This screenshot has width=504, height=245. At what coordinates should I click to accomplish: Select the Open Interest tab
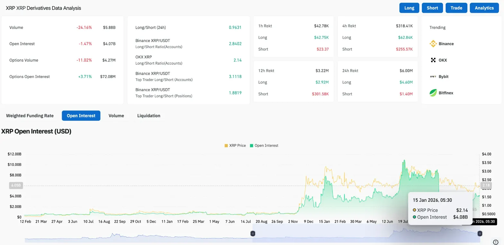pyautogui.click(x=81, y=116)
